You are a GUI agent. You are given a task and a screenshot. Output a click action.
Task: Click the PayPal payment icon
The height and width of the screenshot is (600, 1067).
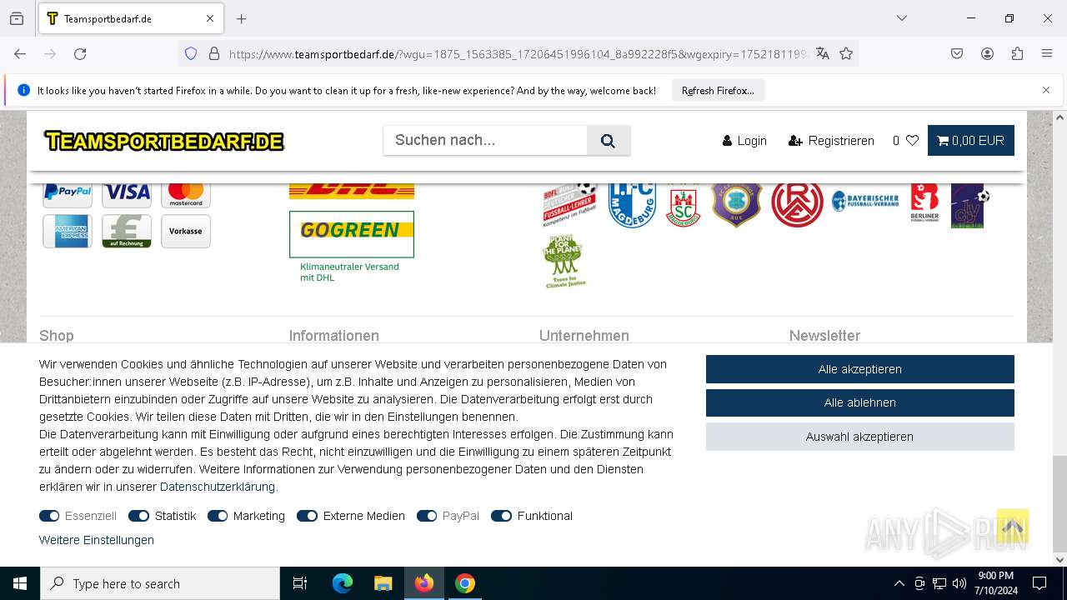[x=68, y=193]
